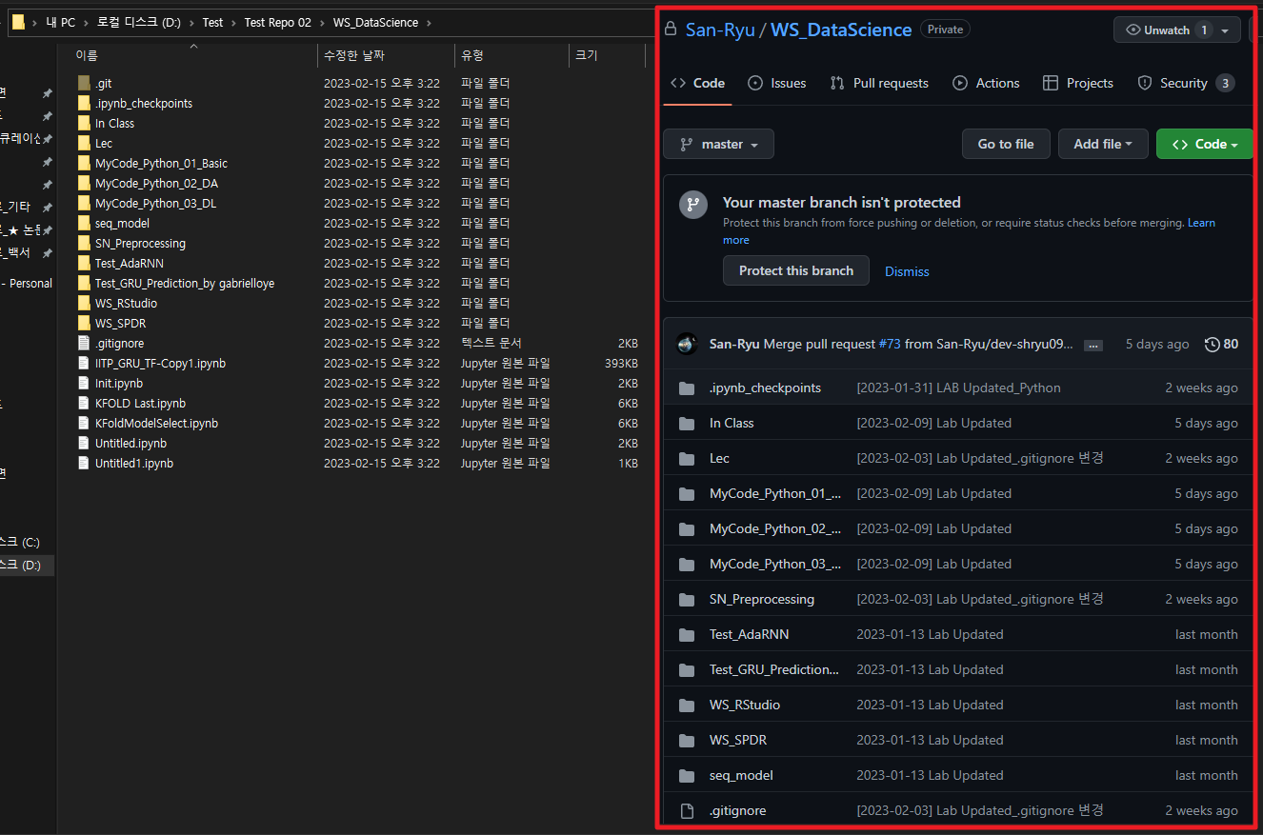The width and height of the screenshot is (1263, 835).
Task: Open the Test_GRU_Prediction folder link on GitHub
Action: (x=774, y=669)
